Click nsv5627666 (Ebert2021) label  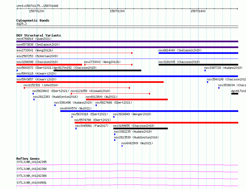pyautogui.click(x=114, y=103)
